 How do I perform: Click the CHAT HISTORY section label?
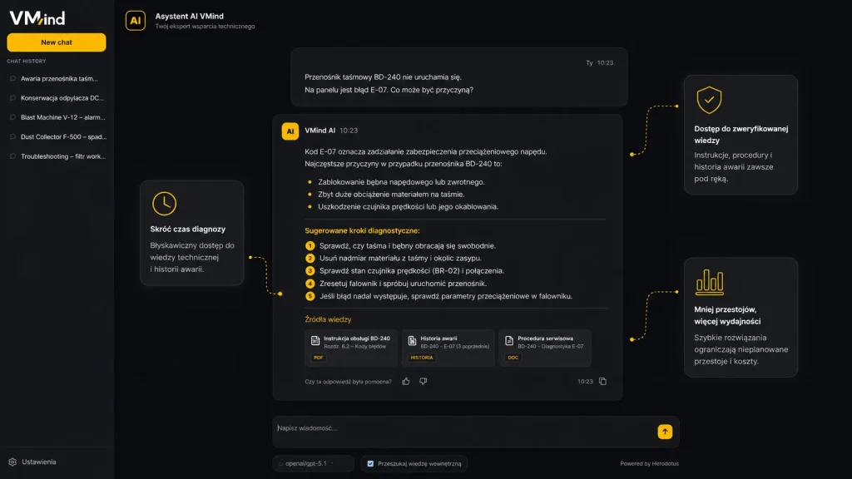point(27,62)
